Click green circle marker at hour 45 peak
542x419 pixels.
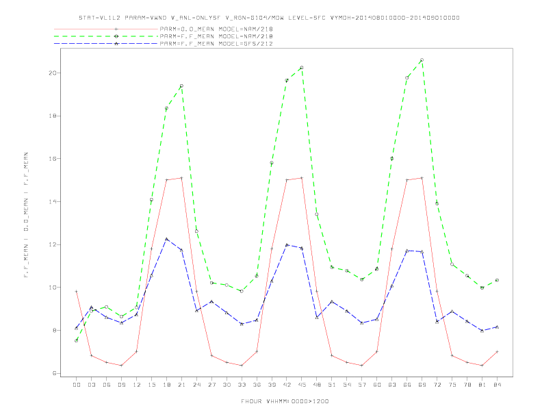pos(301,67)
